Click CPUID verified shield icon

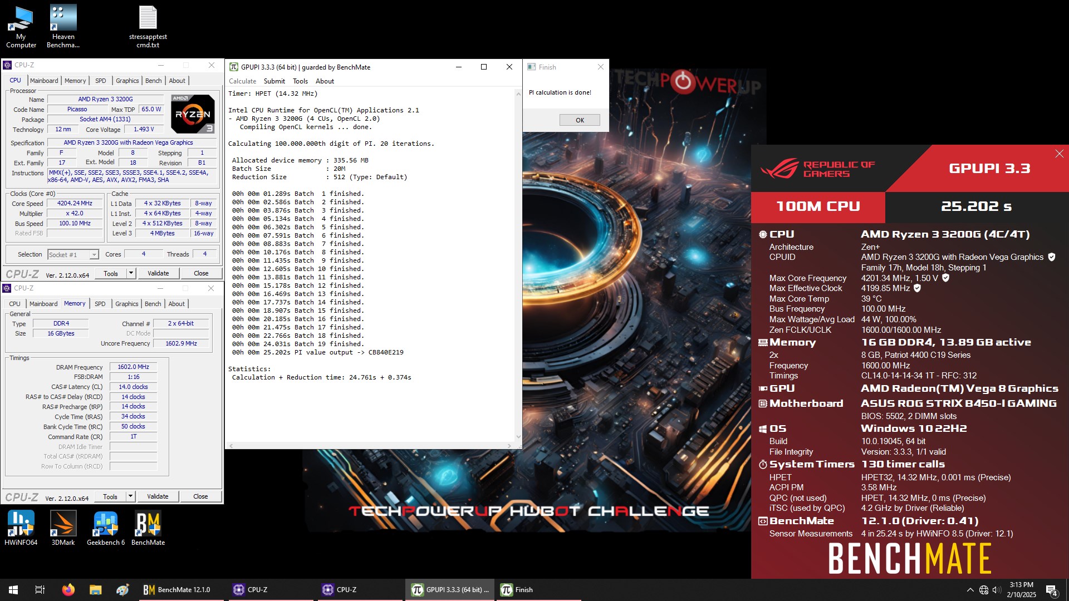click(1051, 257)
